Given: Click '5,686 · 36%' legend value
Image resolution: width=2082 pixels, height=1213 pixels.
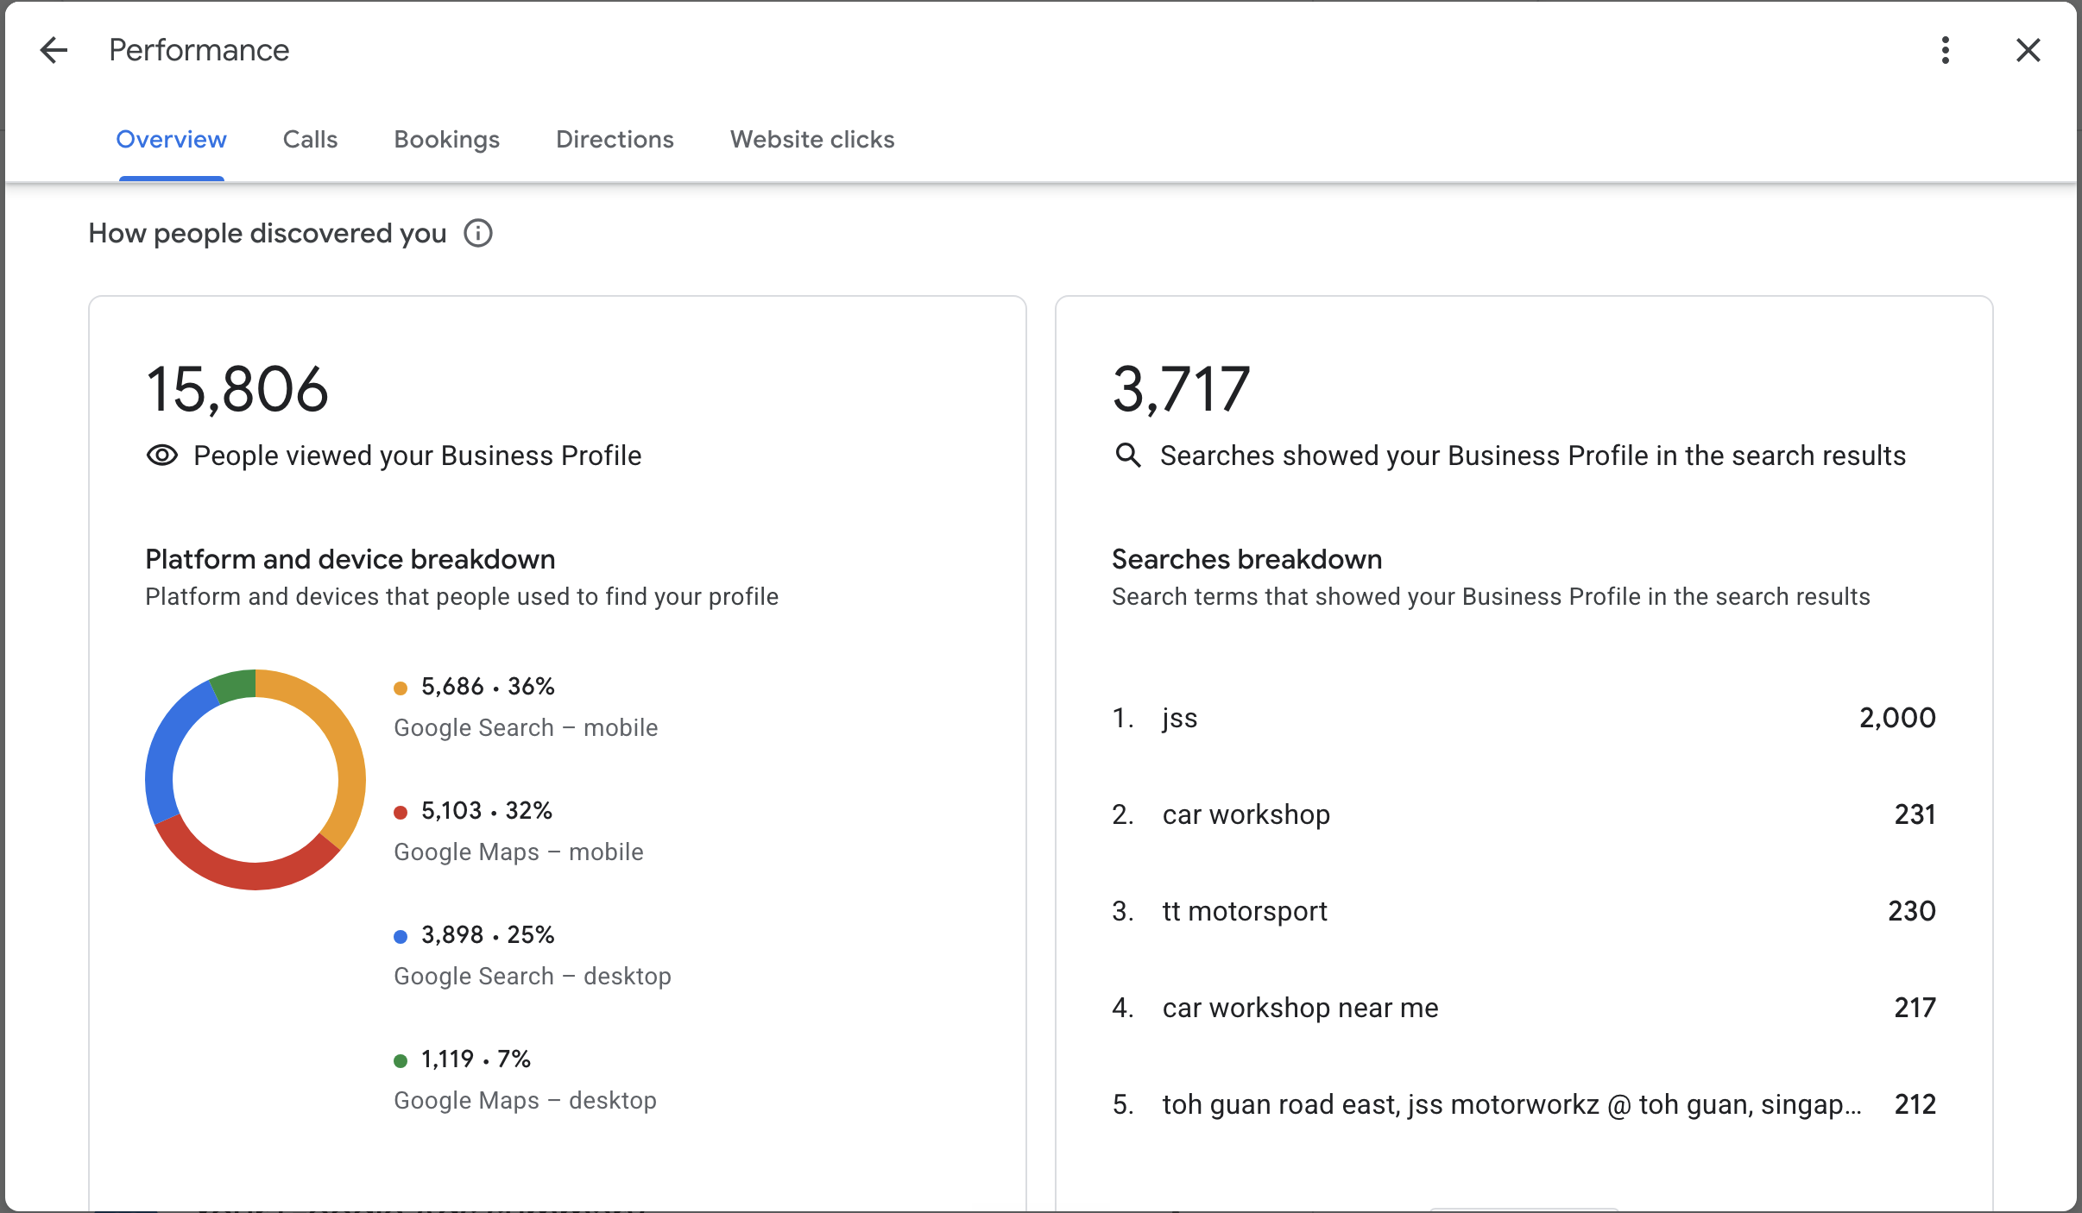Looking at the screenshot, I should [x=488, y=687].
